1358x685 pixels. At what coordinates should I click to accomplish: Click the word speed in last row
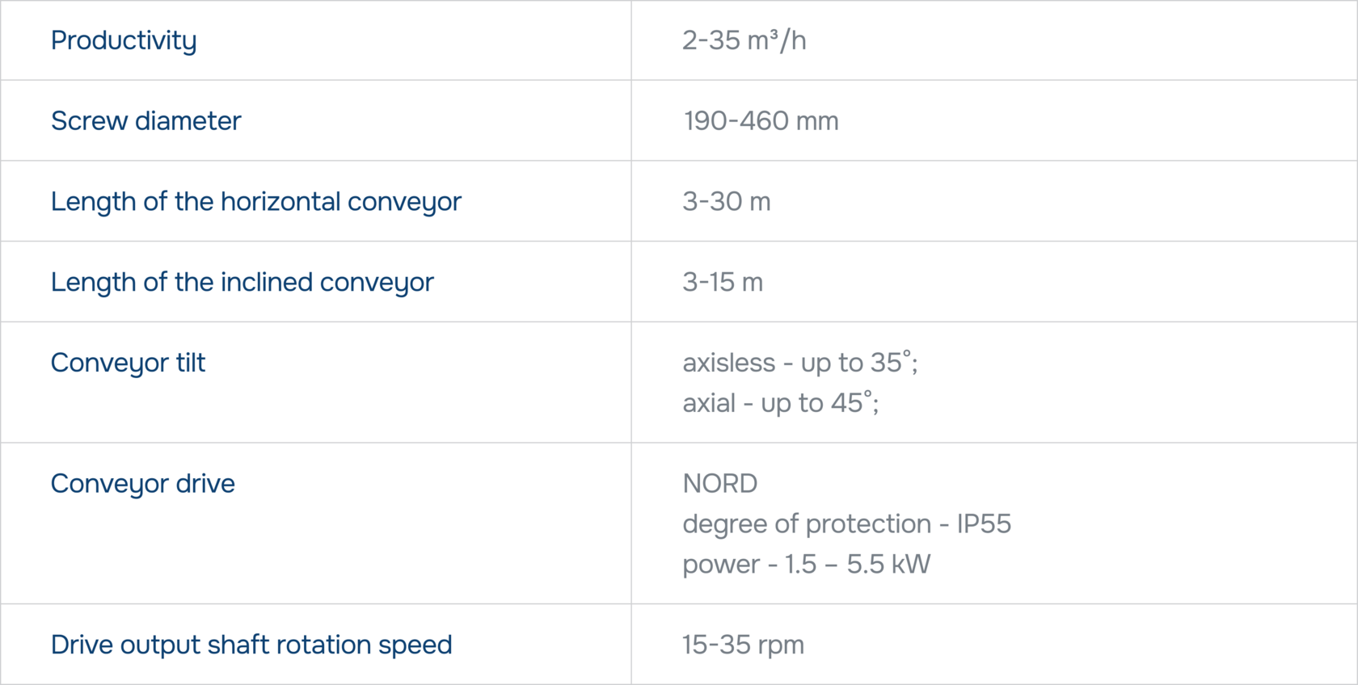click(x=415, y=645)
